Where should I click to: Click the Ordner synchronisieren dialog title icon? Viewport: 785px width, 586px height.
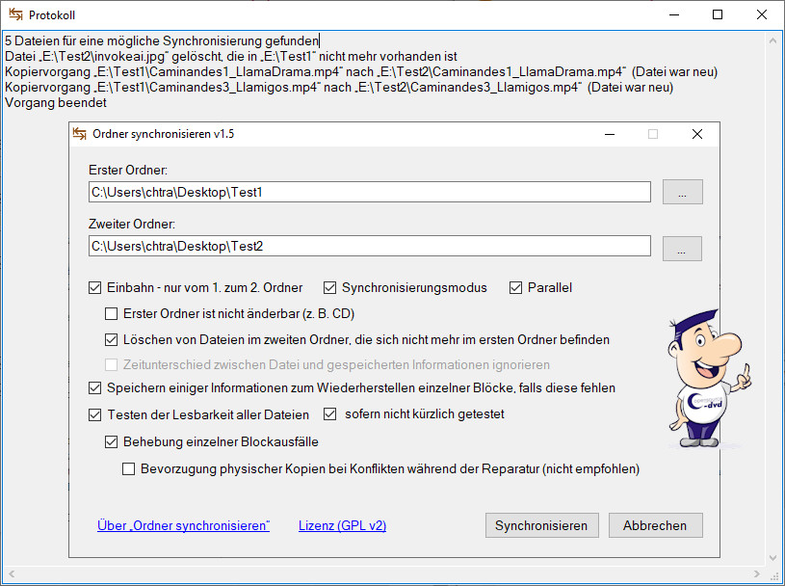[80, 134]
